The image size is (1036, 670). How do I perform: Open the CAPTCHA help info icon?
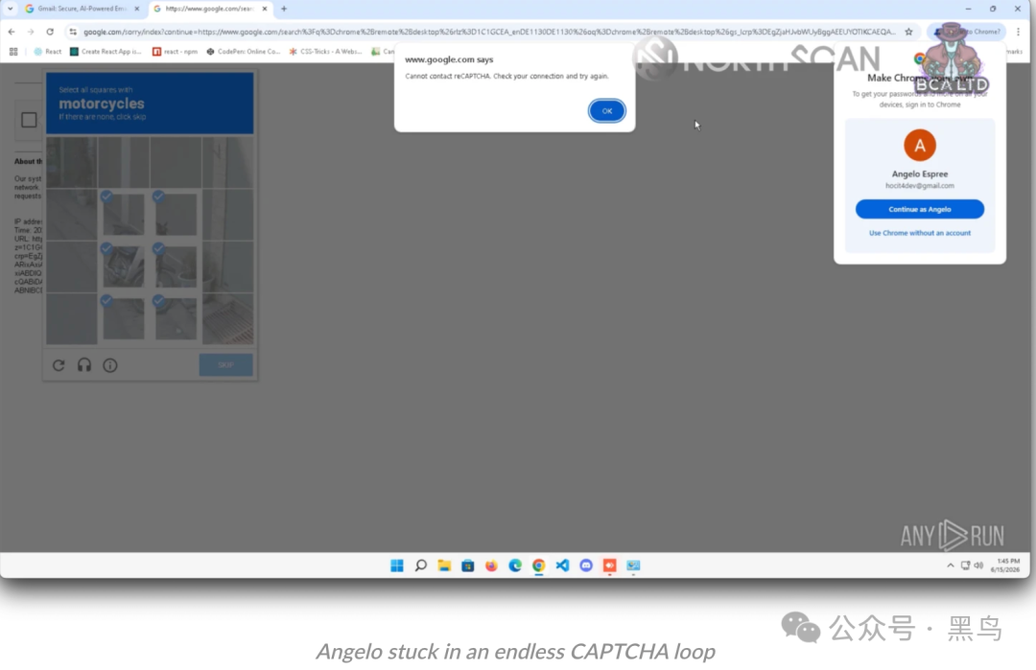click(109, 365)
